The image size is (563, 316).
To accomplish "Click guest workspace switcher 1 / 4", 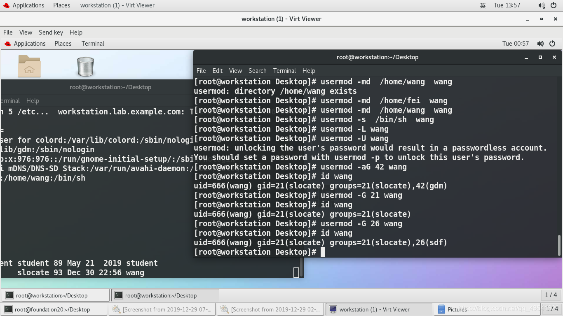I will tap(551, 295).
